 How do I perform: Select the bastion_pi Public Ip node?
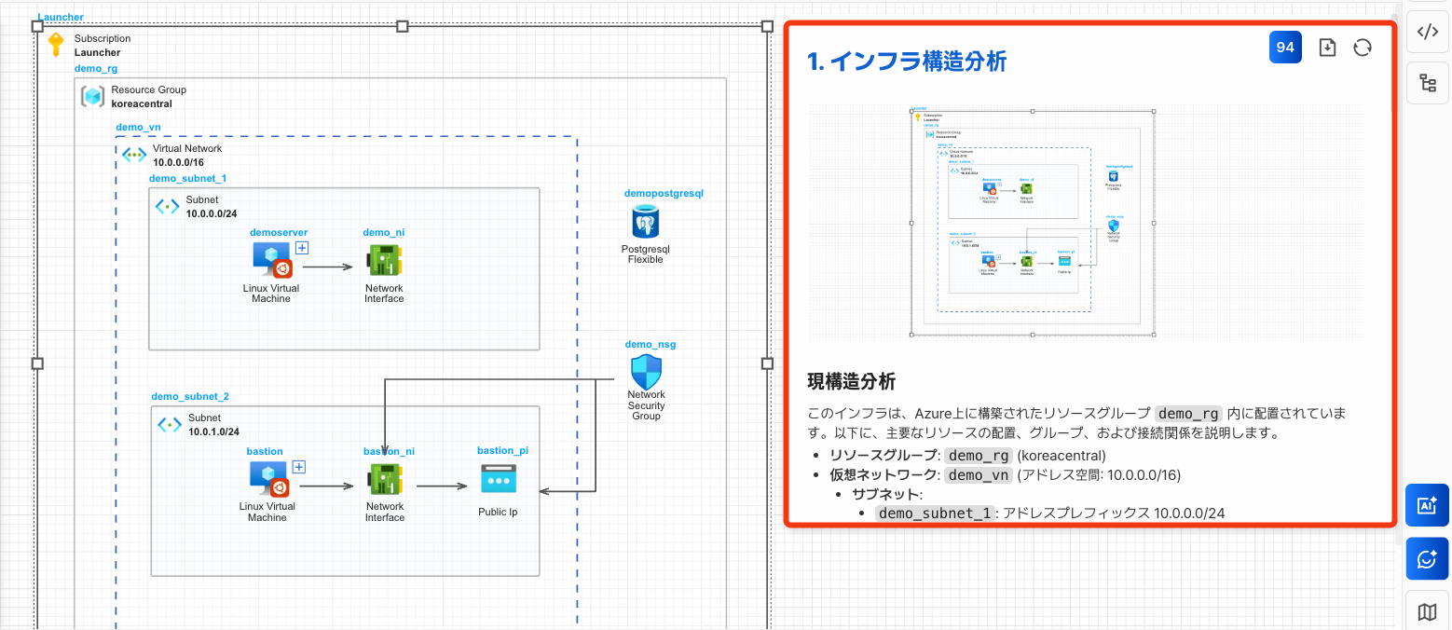(498, 480)
